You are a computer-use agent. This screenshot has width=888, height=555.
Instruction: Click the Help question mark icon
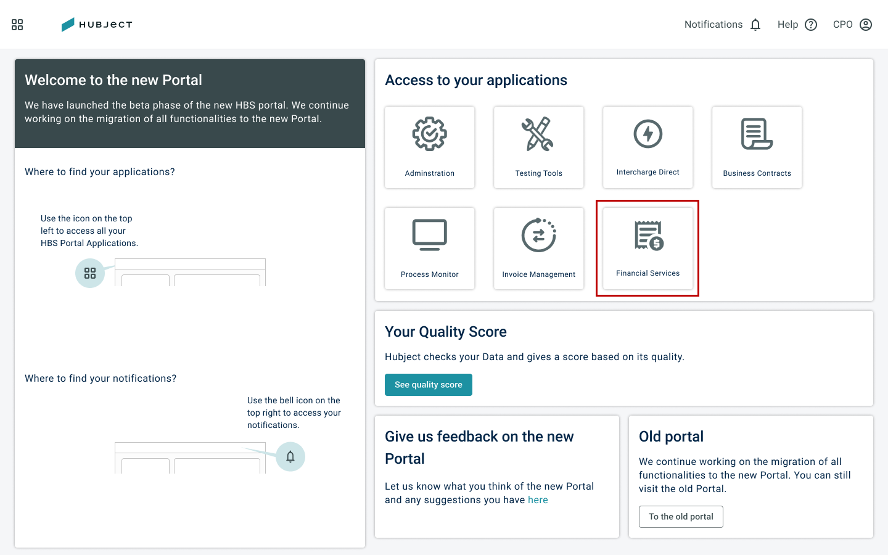click(811, 25)
